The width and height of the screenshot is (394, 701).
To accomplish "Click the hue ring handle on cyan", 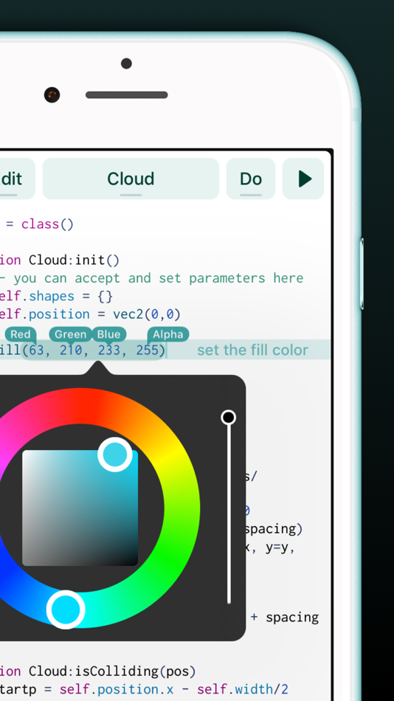I will tap(66, 610).
